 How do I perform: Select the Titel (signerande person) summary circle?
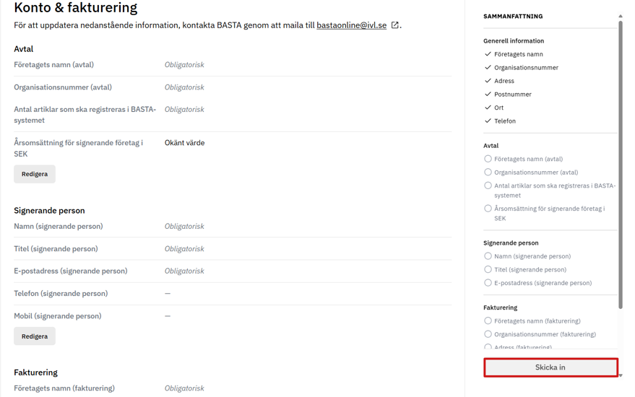[x=488, y=270]
